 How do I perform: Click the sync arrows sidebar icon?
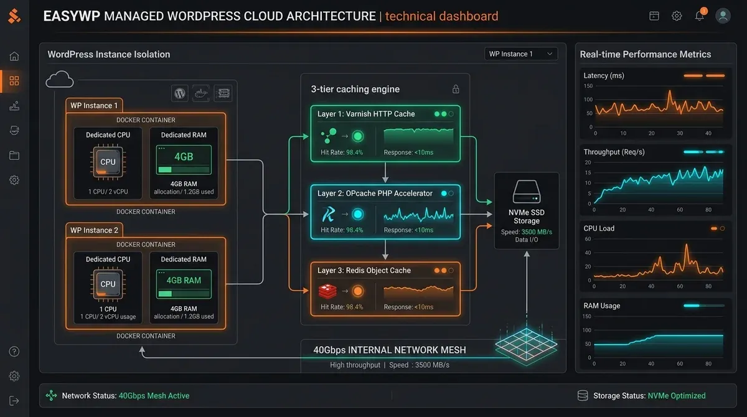tap(14, 130)
